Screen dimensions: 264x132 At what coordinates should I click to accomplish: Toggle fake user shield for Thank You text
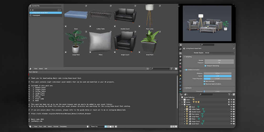click(x=106, y=126)
